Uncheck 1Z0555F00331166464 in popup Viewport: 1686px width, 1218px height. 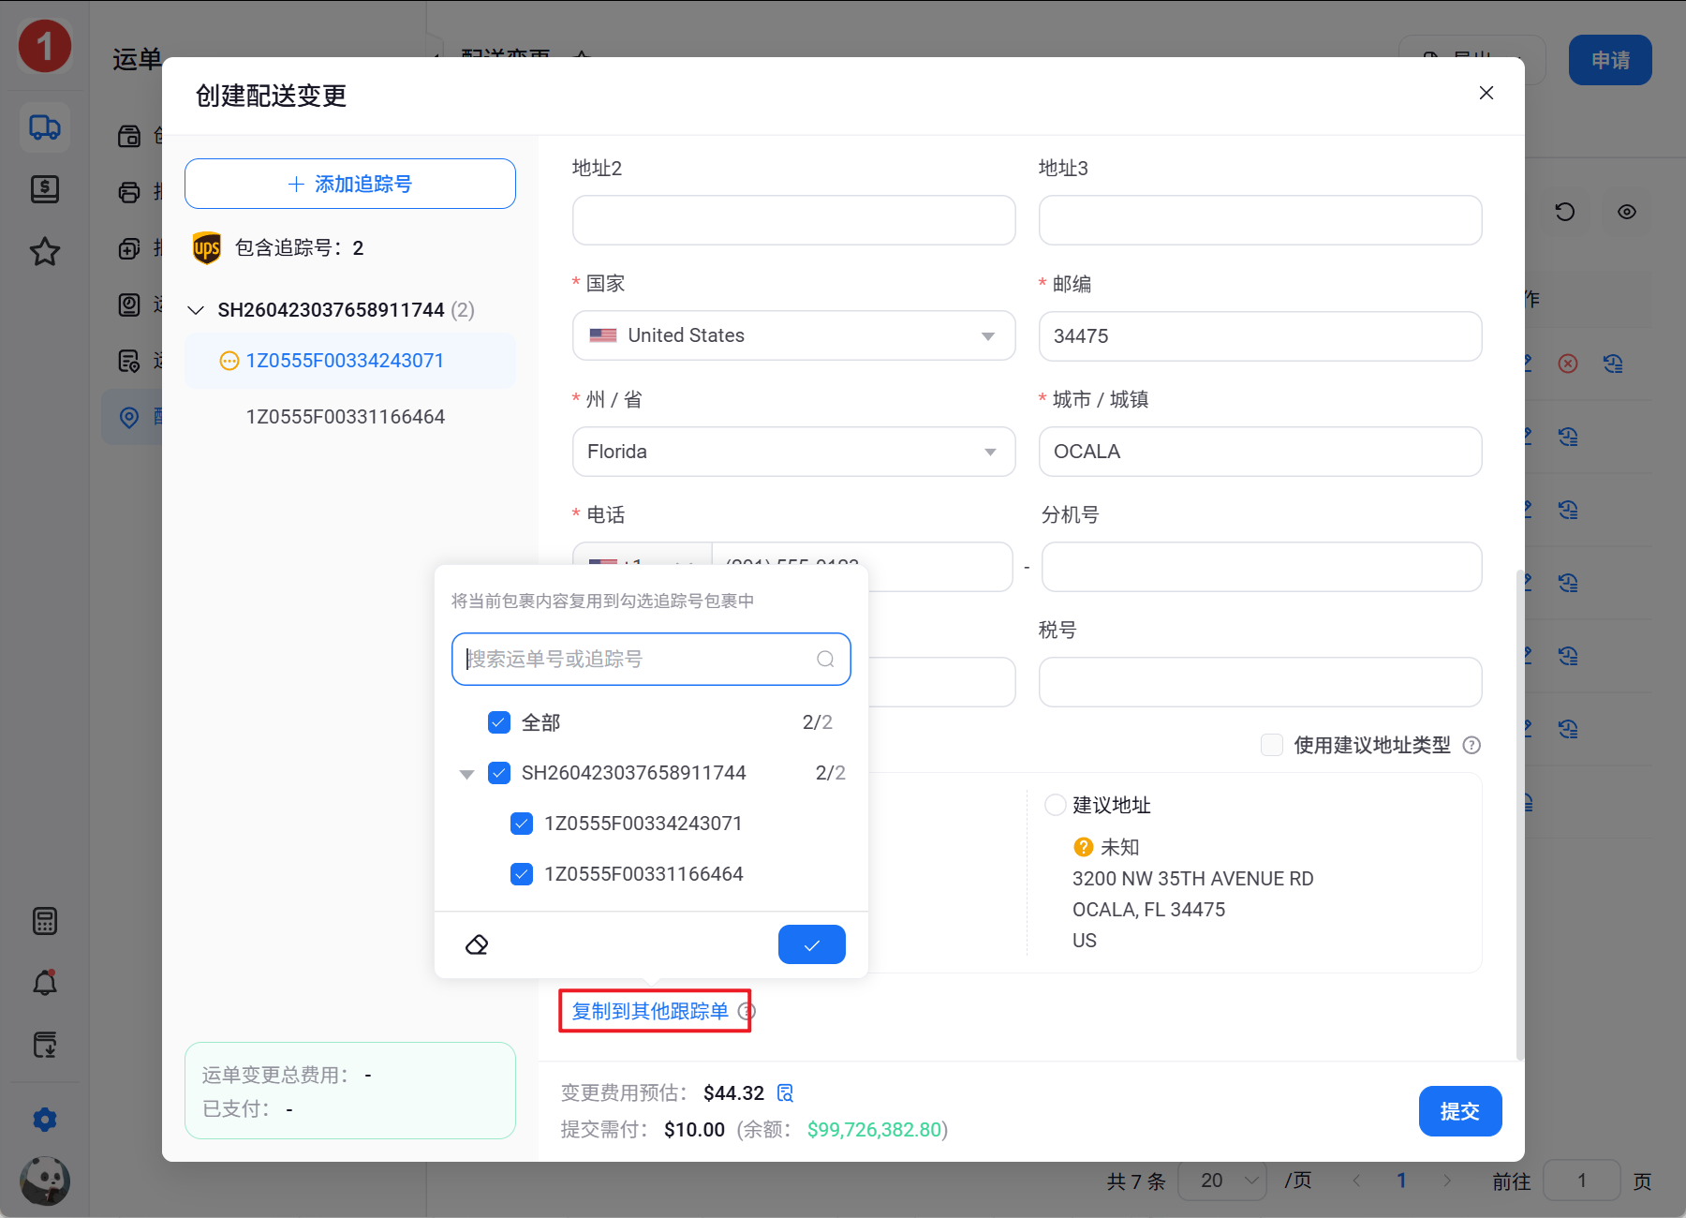coord(522,874)
